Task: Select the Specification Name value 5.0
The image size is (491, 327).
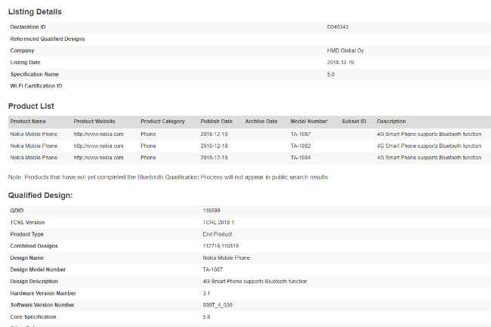Action: 331,75
